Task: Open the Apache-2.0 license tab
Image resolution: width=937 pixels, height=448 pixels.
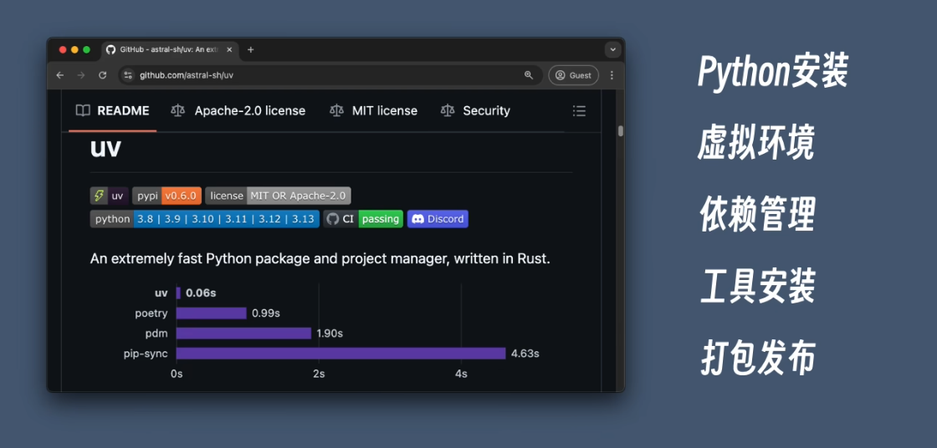Action: coord(238,111)
